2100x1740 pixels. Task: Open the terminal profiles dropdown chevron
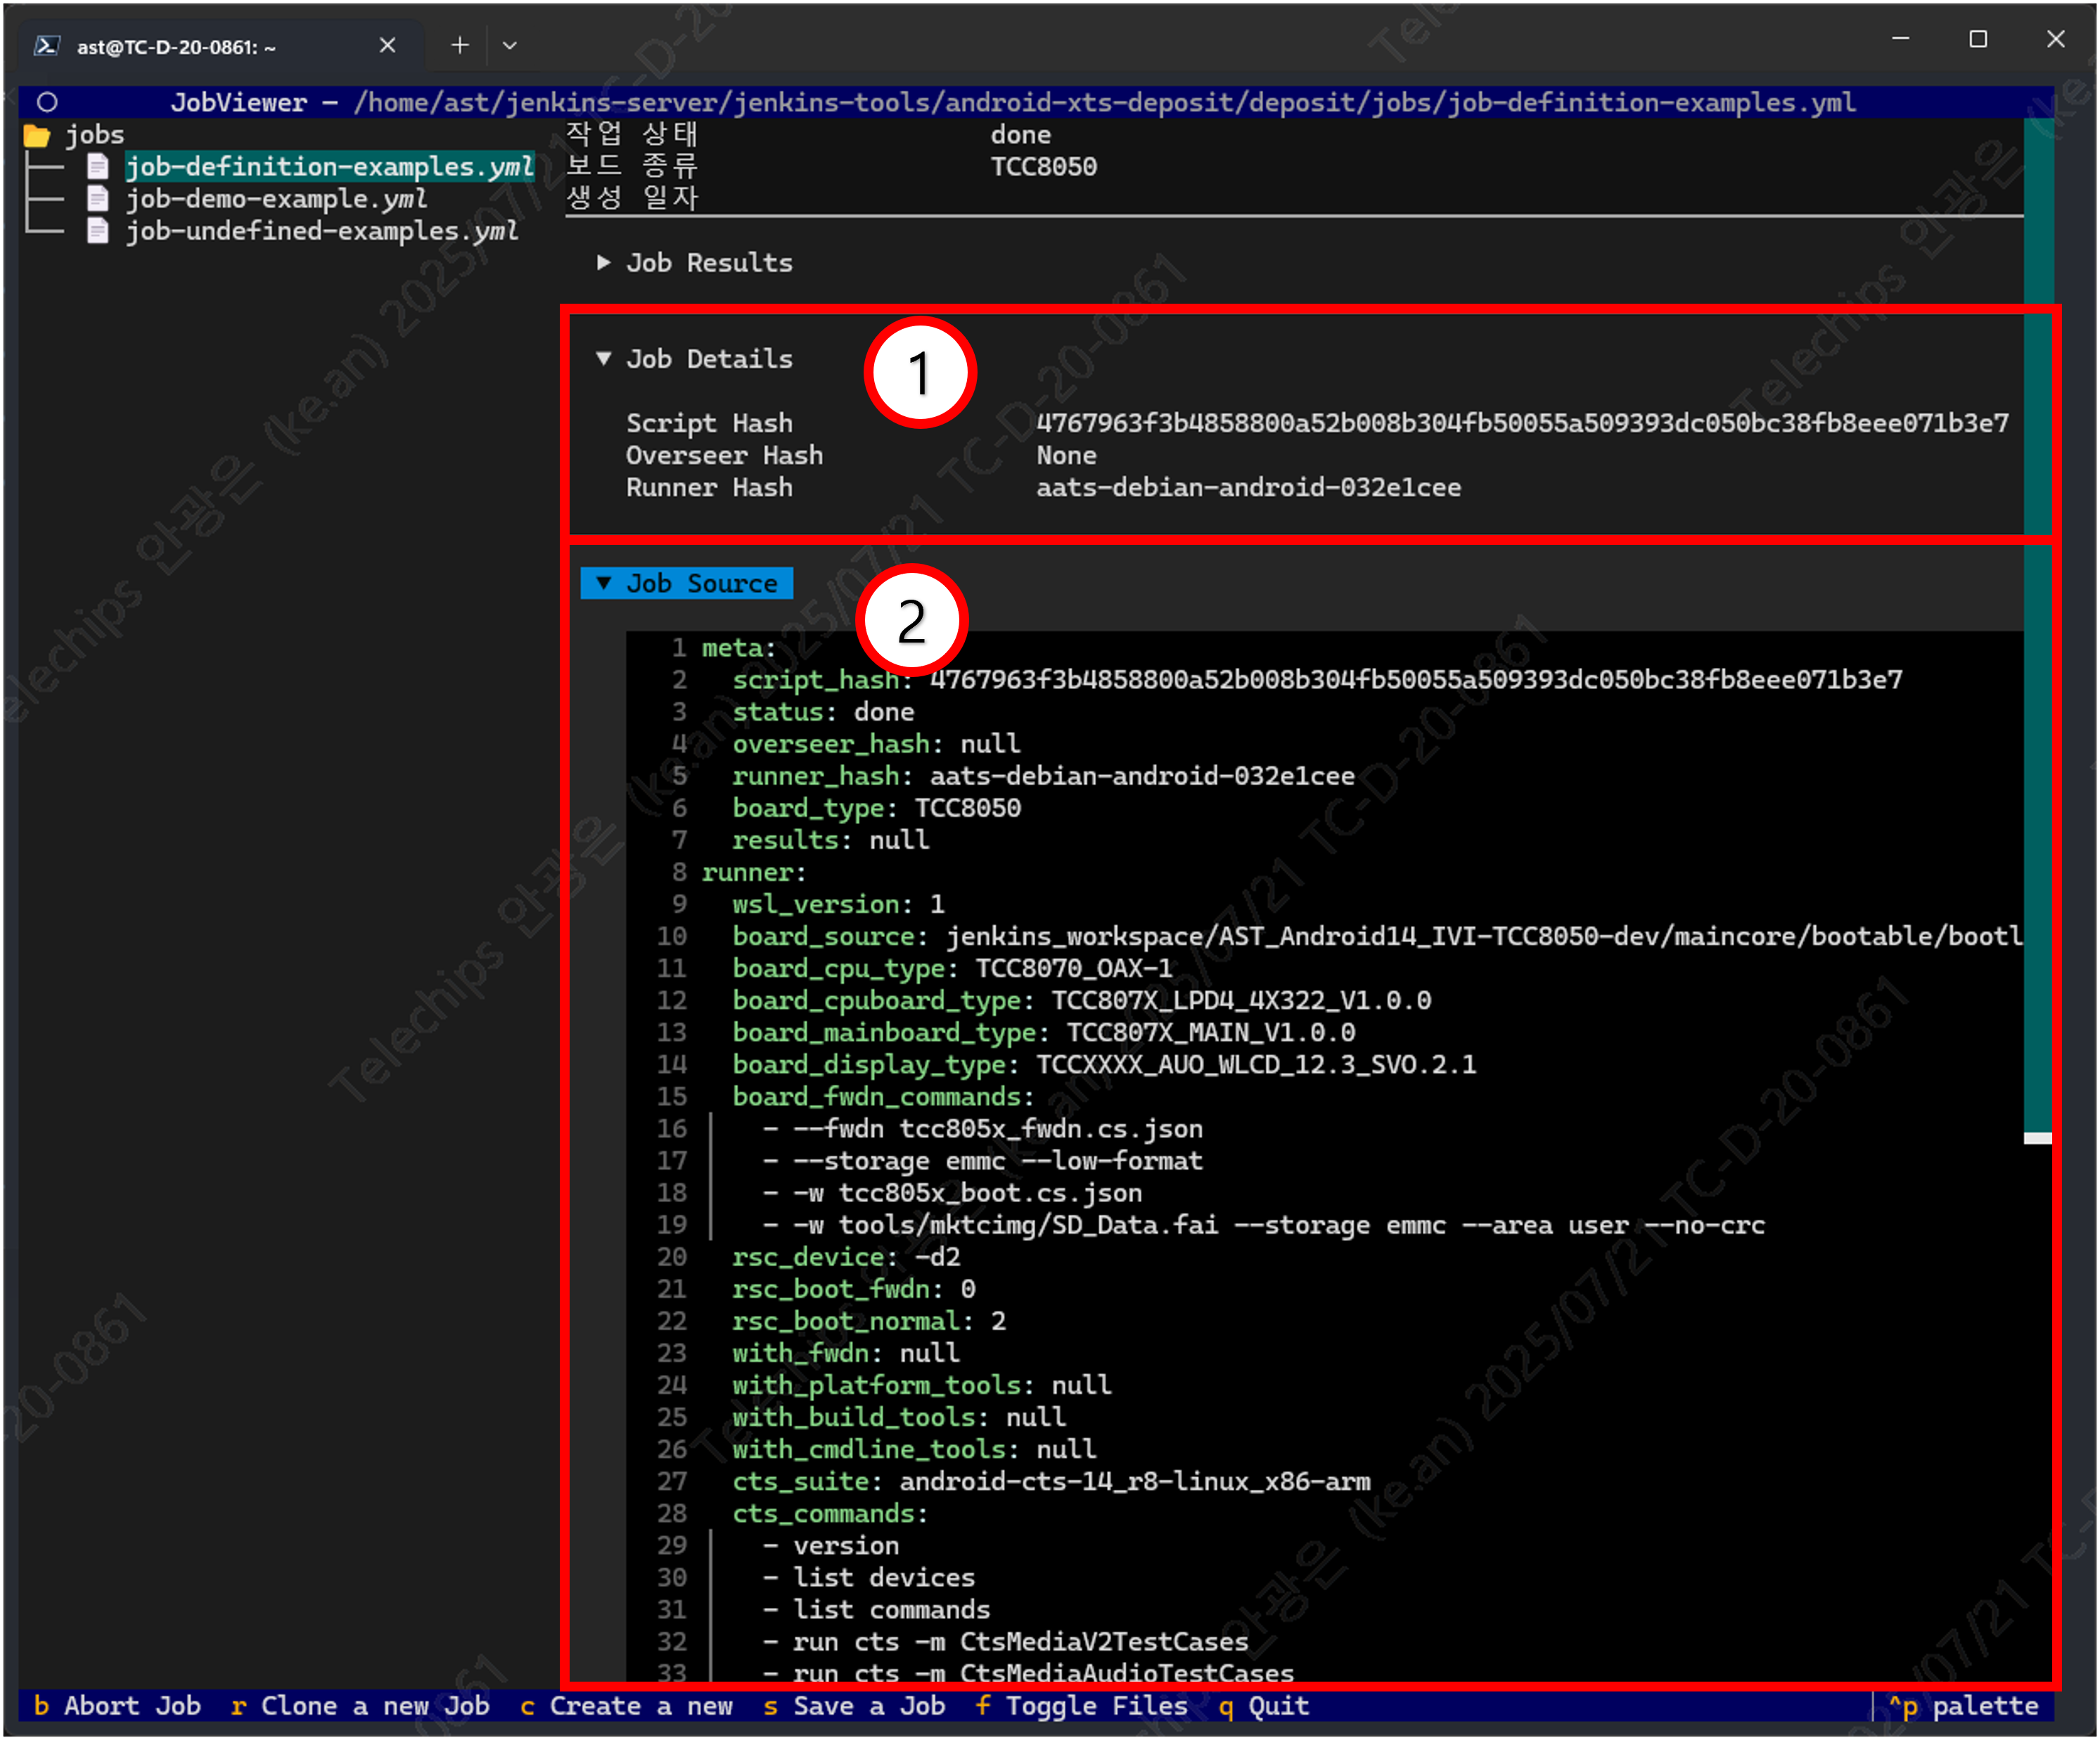(x=509, y=45)
